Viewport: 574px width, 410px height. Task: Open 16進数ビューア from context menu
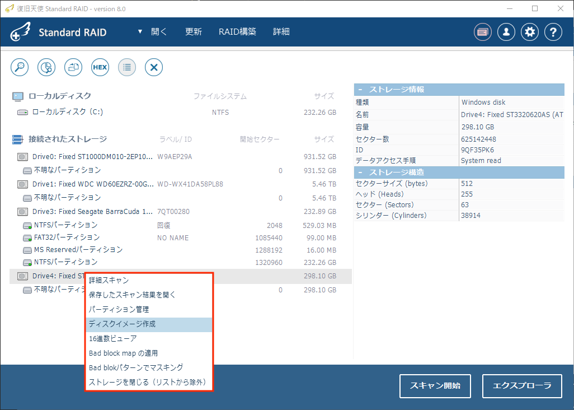(149, 339)
